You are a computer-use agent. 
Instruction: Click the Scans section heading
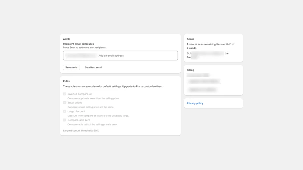click(x=191, y=39)
